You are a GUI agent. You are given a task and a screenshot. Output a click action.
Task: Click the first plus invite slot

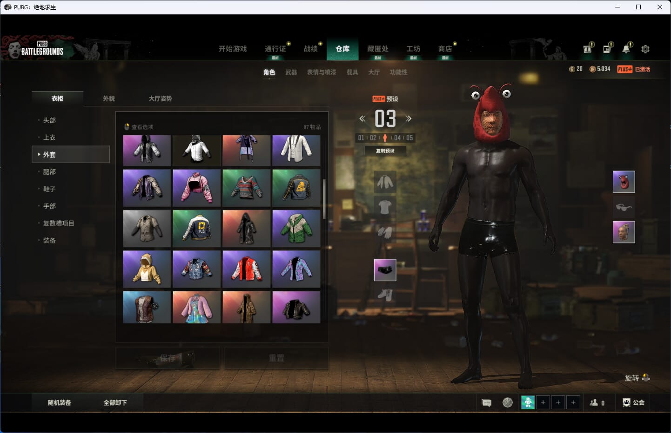tap(543, 402)
